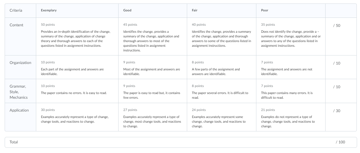This screenshot has width=360, height=153.
Task: Select the Exemplary 50 points Content rating
Action: (77, 36)
